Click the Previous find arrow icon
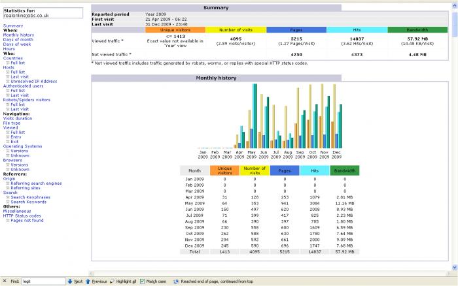This screenshot has height=286, width=458. click(88, 281)
